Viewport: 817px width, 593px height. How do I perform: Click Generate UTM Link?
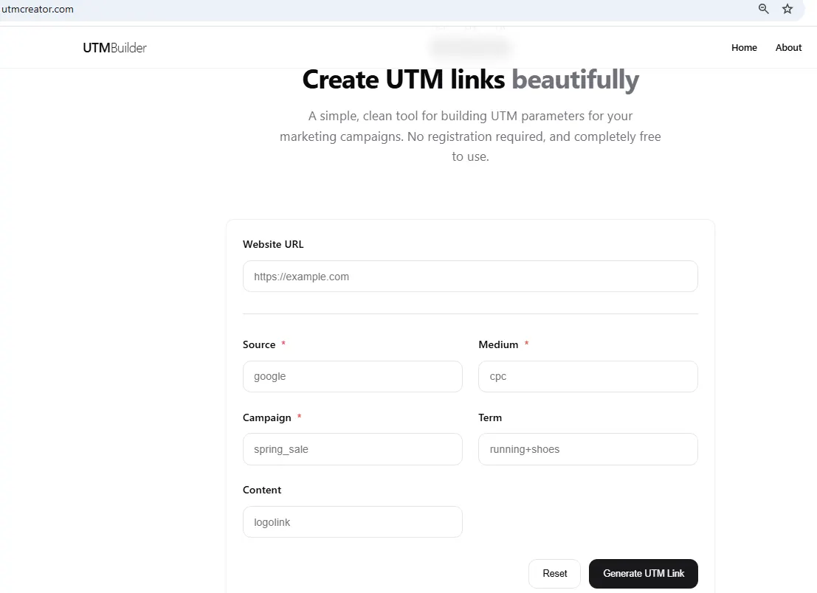(x=643, y=574)
